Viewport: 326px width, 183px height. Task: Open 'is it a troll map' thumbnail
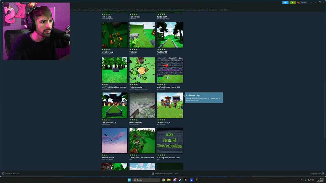(x=114, y=35)
